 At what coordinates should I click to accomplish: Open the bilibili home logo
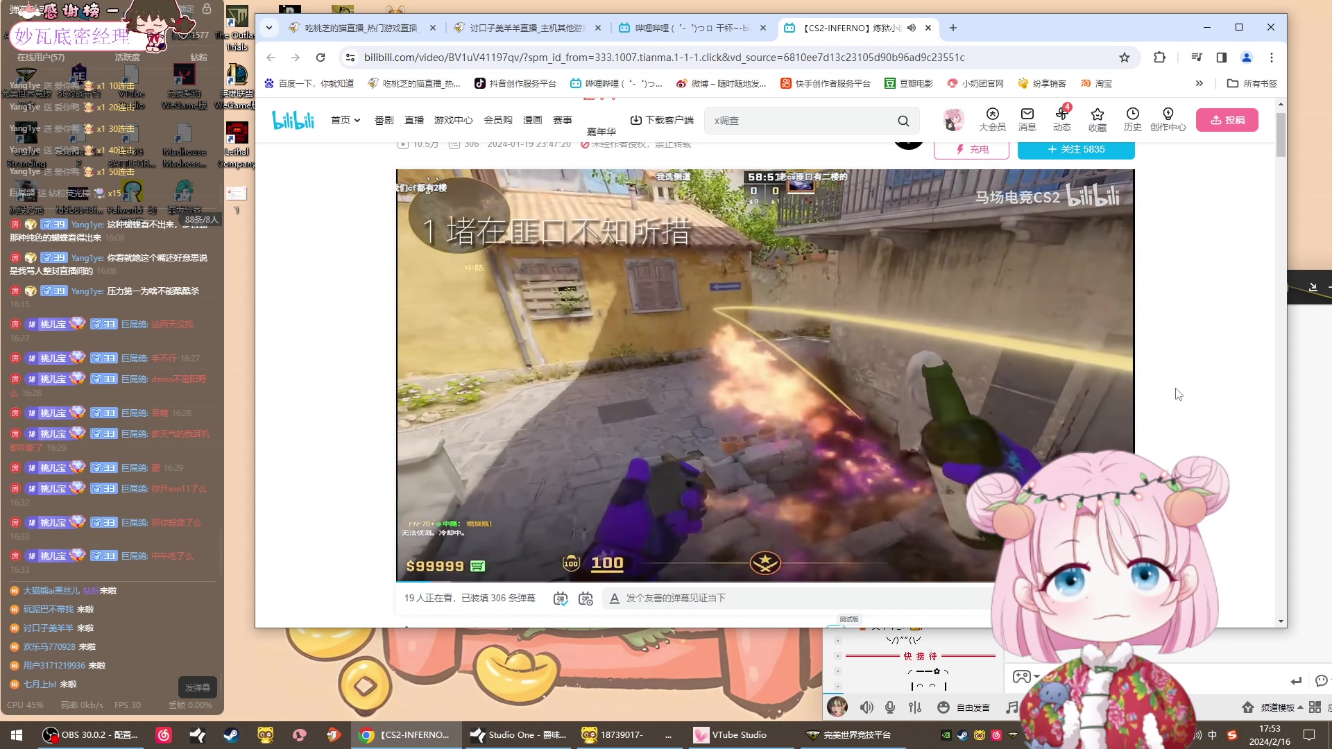(x=293, y=120)
